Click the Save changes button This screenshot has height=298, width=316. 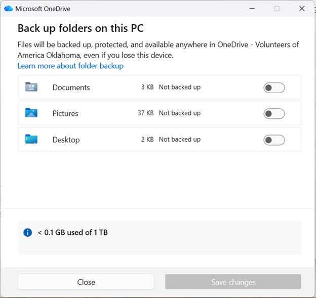(233, 282)
